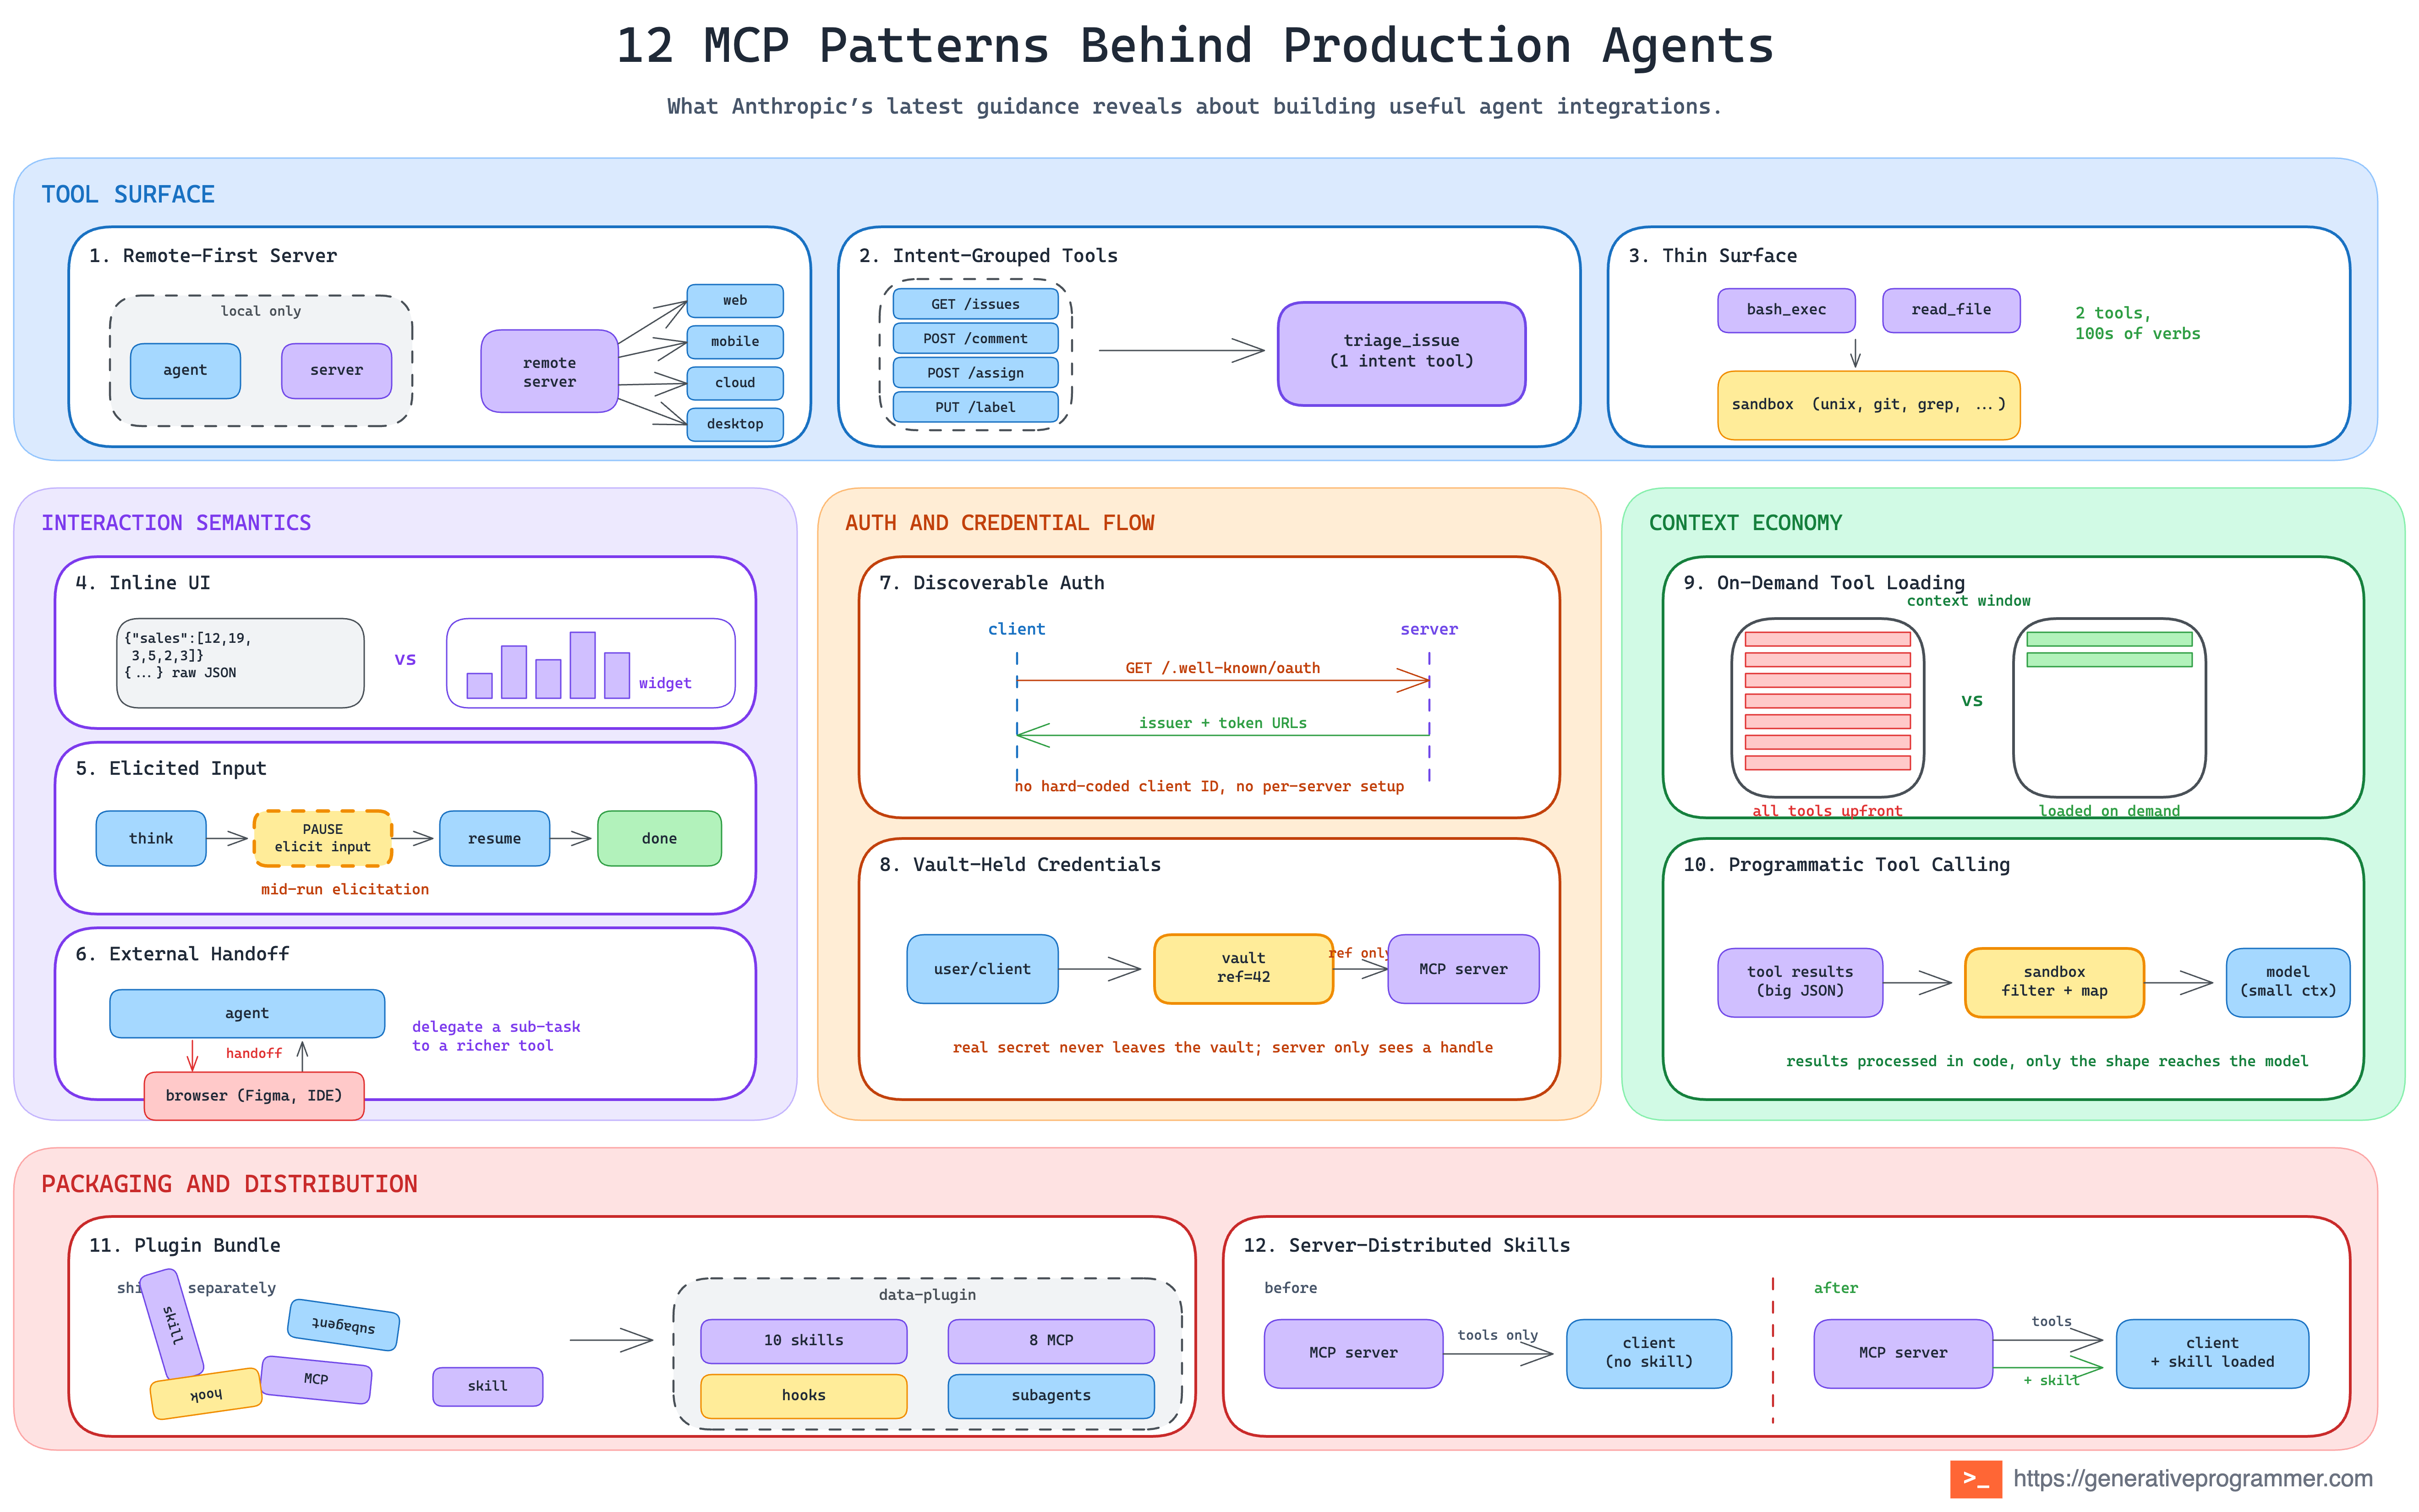
Task: Click the green done step box
Action: (659, 838)
